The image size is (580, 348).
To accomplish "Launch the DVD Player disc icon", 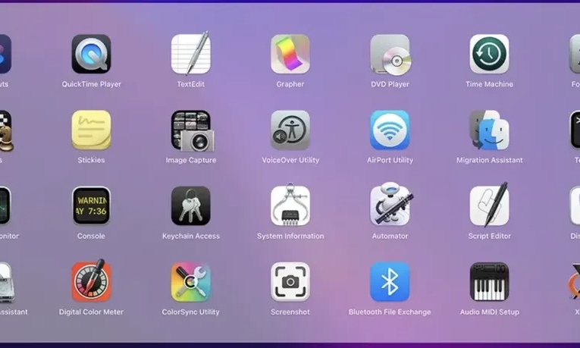I will pyautogui.click(x=390, y=55).
